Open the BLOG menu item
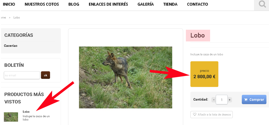Screen dimensions: 269x125 [74, 4]
